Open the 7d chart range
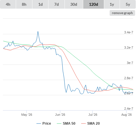 click(x=57, y=4)
